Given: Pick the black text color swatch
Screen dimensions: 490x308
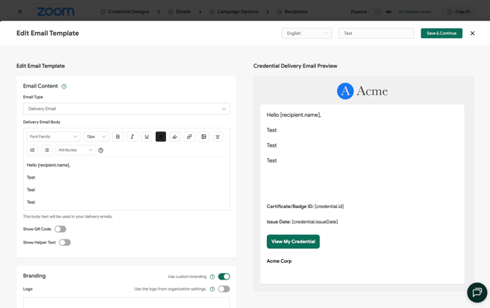Looking at the screenshot, I should pos(161,136).
